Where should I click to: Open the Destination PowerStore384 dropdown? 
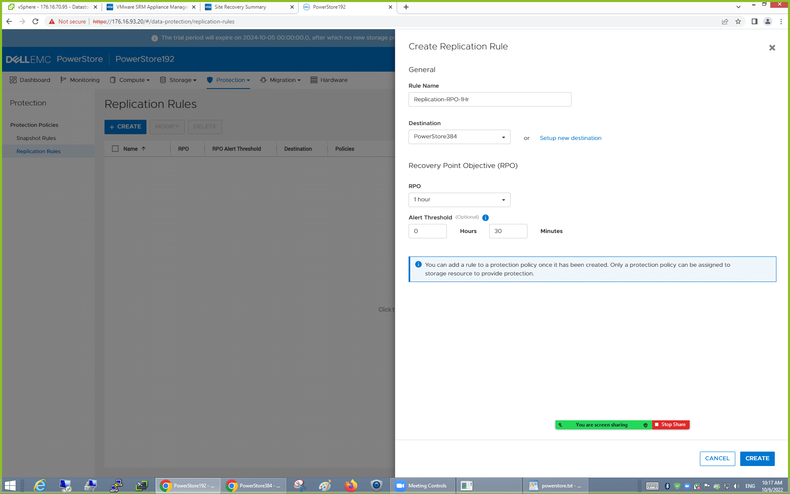coord(459,137)
